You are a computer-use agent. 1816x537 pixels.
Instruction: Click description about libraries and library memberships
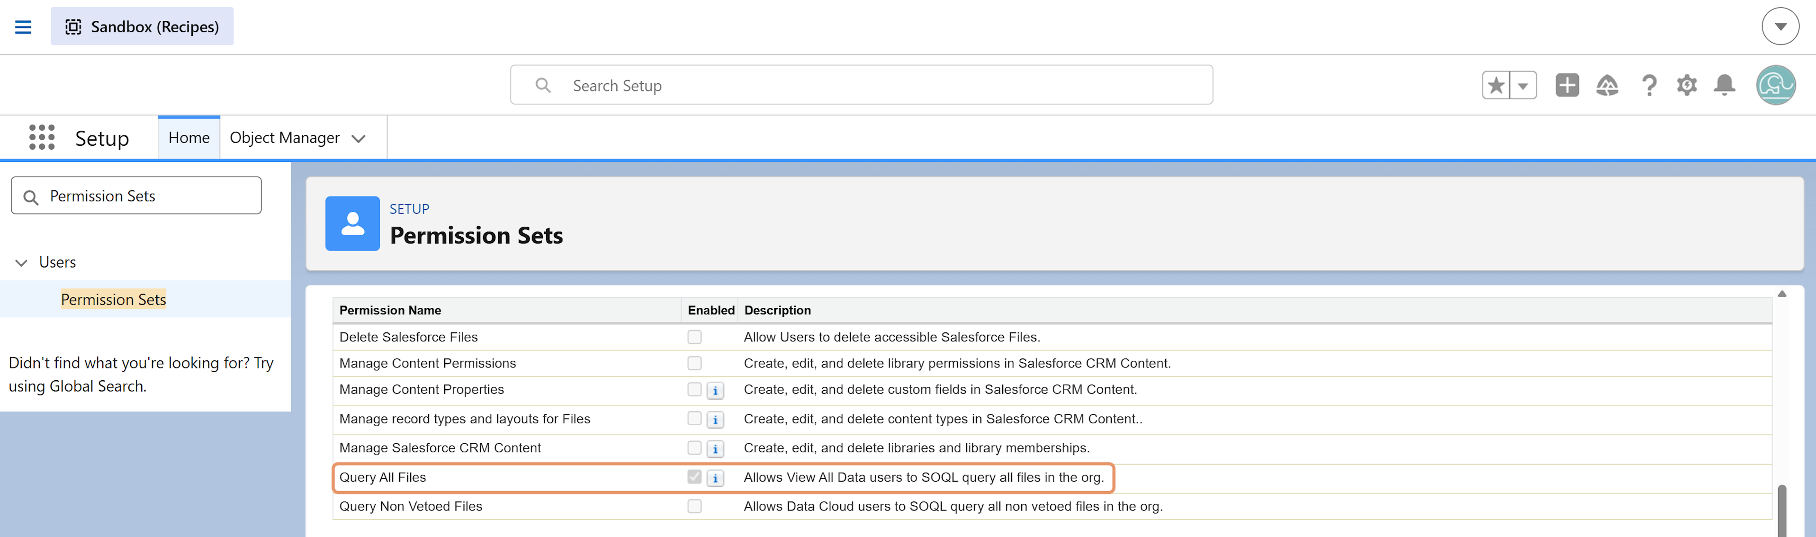click(x=917, y=448)
